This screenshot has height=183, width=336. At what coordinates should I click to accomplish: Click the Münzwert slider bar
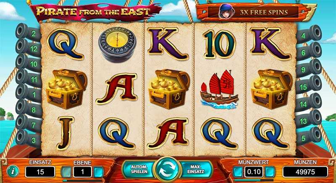(254, 180)
